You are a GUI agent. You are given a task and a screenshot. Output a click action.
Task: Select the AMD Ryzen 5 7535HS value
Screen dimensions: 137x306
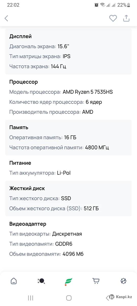[x=88, y=92]
